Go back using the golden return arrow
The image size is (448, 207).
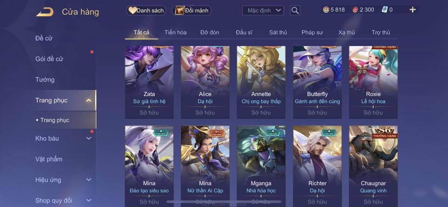(x=45, y=12)
